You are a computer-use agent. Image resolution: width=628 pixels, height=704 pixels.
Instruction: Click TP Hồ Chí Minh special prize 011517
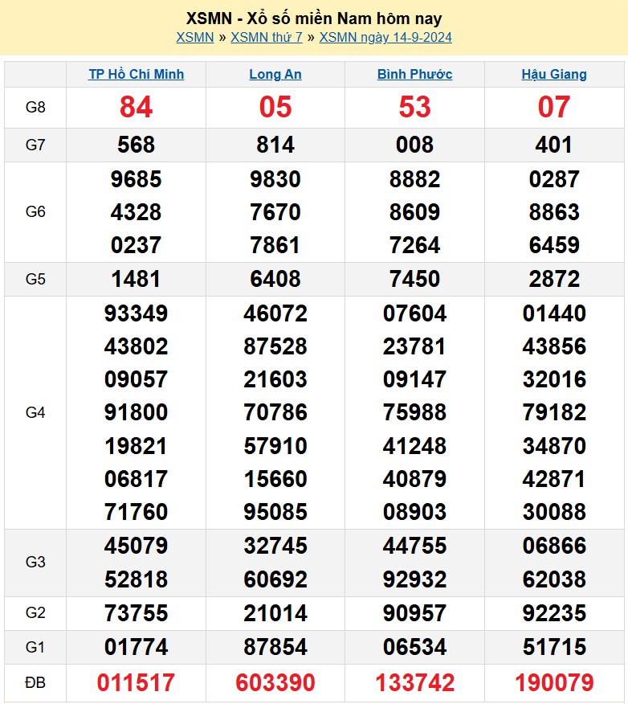click(x=136, y=683)
